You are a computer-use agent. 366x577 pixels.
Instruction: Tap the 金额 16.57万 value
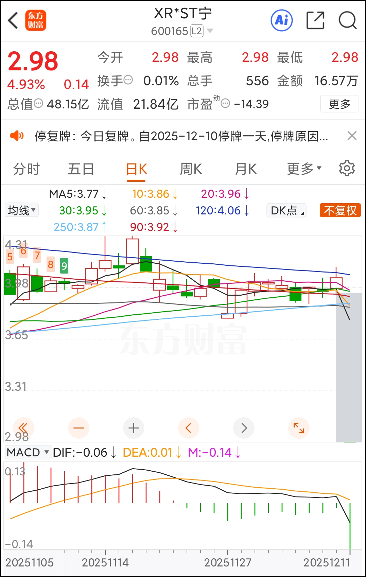pyautogui.click(x=336, y=81)
